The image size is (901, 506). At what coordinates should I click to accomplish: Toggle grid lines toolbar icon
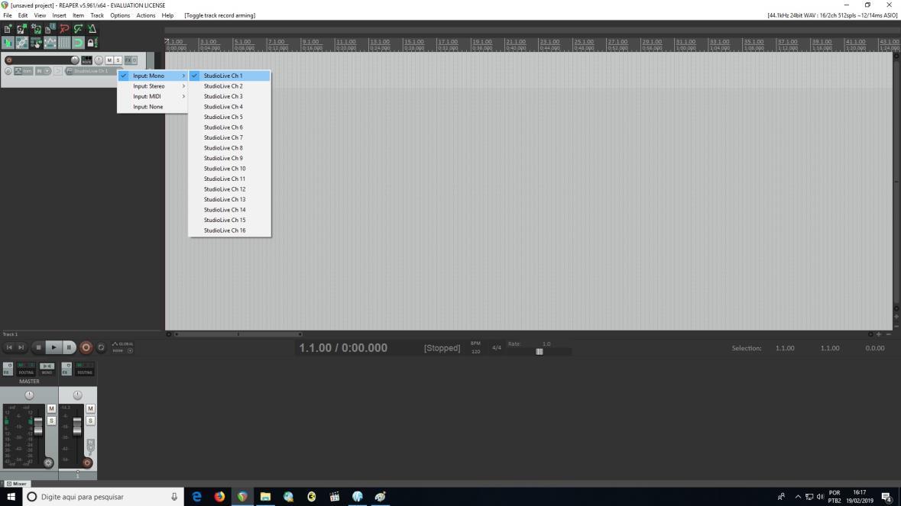coord(63,43)
